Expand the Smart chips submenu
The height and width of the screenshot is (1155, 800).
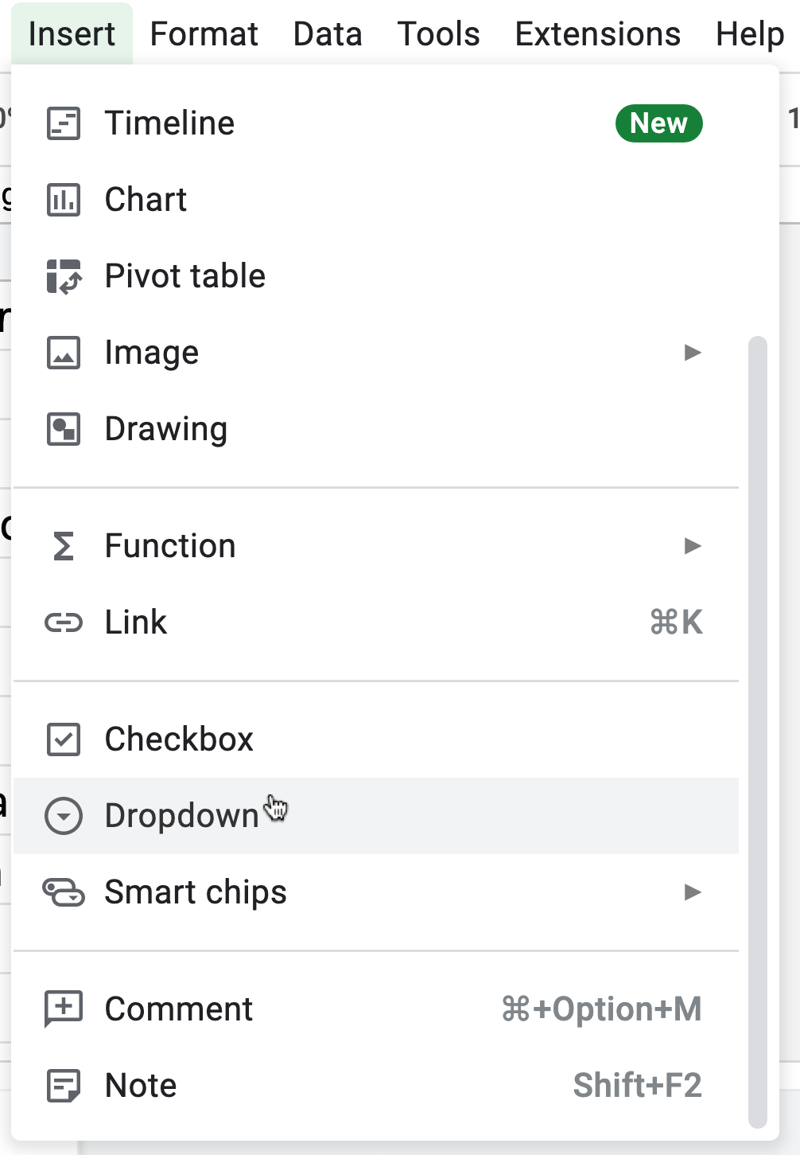click(693, 892)
